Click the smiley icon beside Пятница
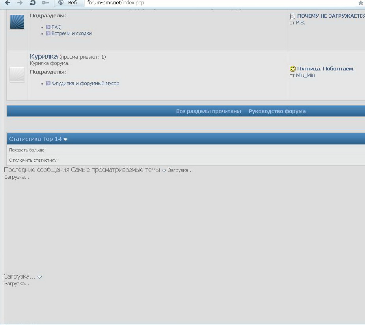This screenshot has width=365, height=325. coord(292,69)
